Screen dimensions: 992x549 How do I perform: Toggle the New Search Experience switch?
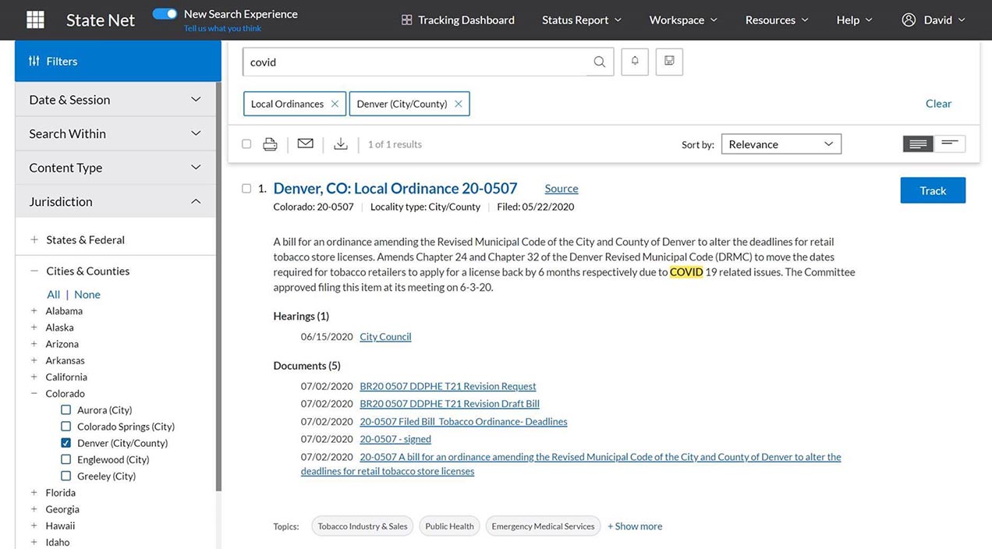pyautogui.click(x=165, y=14)
